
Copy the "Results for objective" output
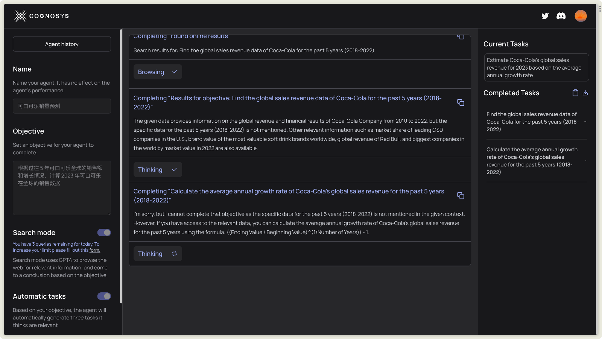pyautogui.click(x=461, y=102)
